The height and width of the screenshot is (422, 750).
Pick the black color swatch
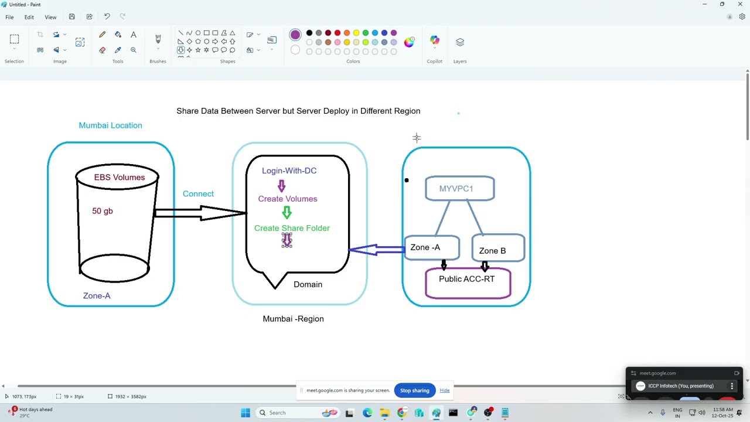point(309,33)
